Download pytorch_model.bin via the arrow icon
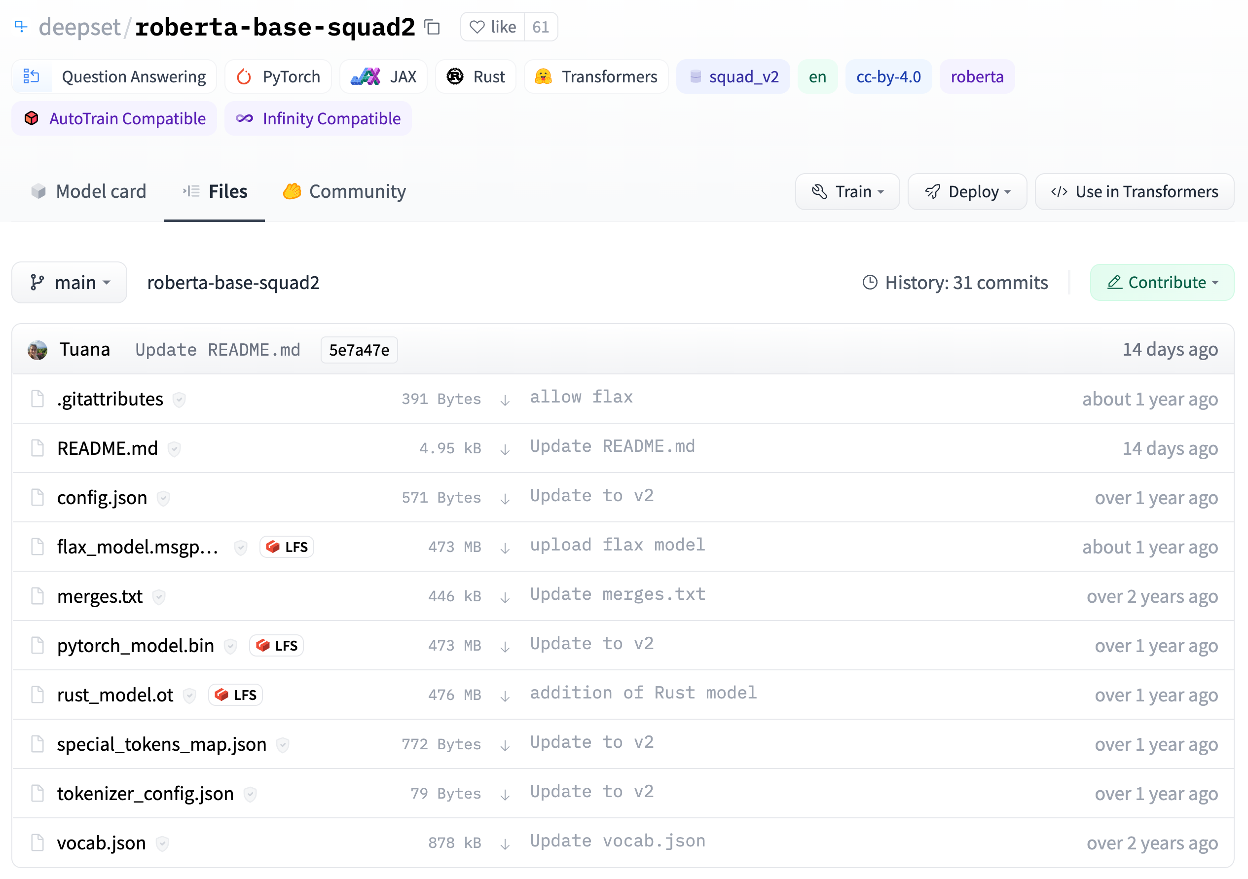 click(505, 647)
